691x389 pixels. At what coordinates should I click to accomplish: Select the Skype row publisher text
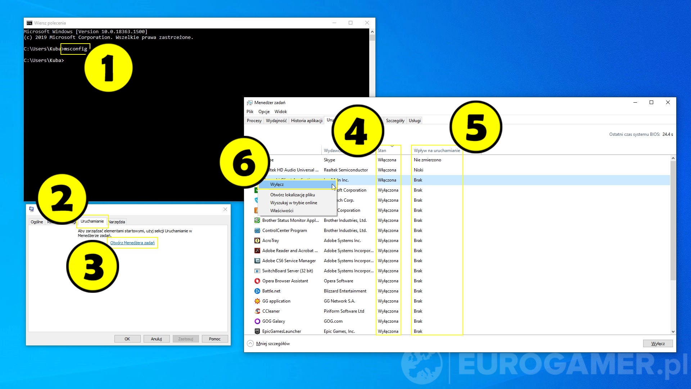pyautogui.click(x=329, y=160)
